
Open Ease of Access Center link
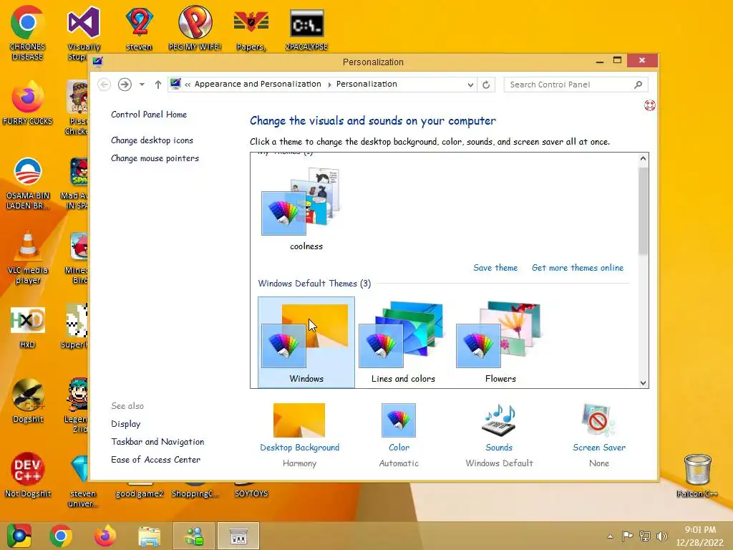point(155,460)
